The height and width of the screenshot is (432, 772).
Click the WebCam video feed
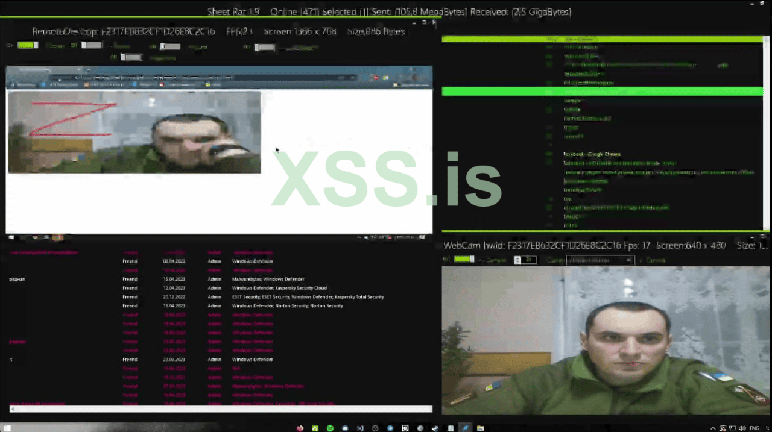click(607, 340)
